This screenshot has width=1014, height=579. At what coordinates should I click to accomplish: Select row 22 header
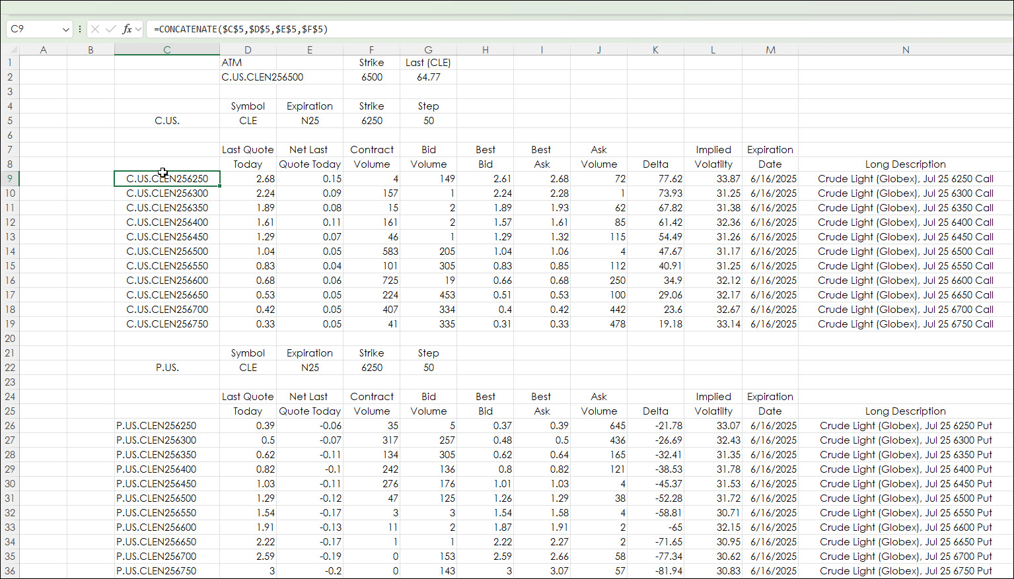pyautogui.click(x=10, y=368)
